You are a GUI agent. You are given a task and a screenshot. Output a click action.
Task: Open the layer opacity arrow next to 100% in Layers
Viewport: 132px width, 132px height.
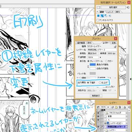108,107
